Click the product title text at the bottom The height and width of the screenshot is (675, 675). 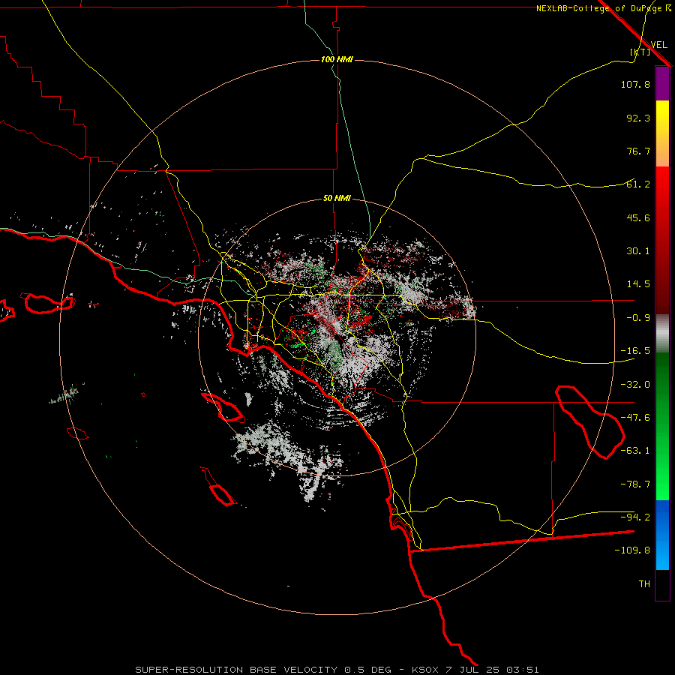point(337,670)
